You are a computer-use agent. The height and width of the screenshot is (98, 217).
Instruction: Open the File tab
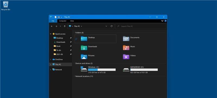[x=53, y=21]
